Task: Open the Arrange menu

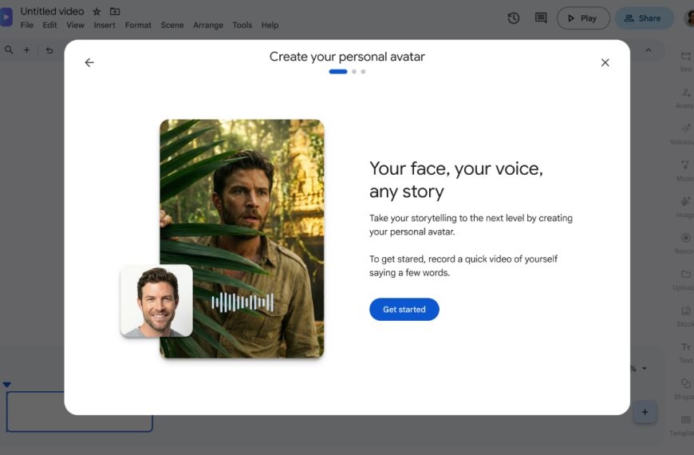Action: coord(208,26)
